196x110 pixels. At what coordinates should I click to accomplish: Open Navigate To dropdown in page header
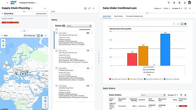pos(177,8)
